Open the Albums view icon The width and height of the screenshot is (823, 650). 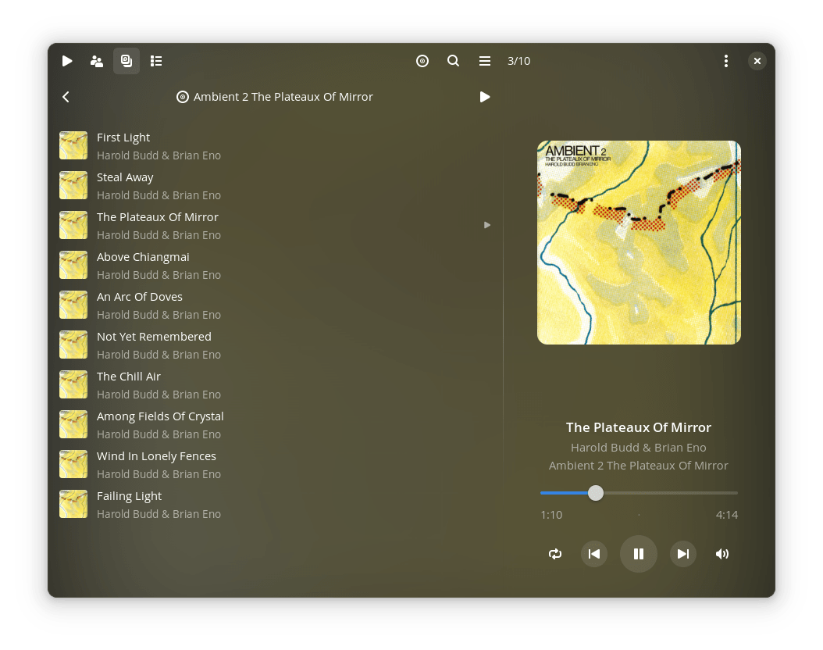coord(126,61)
